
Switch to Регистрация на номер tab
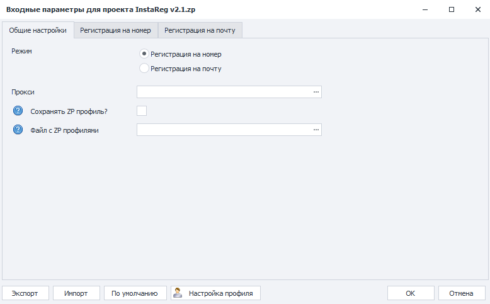116,30
